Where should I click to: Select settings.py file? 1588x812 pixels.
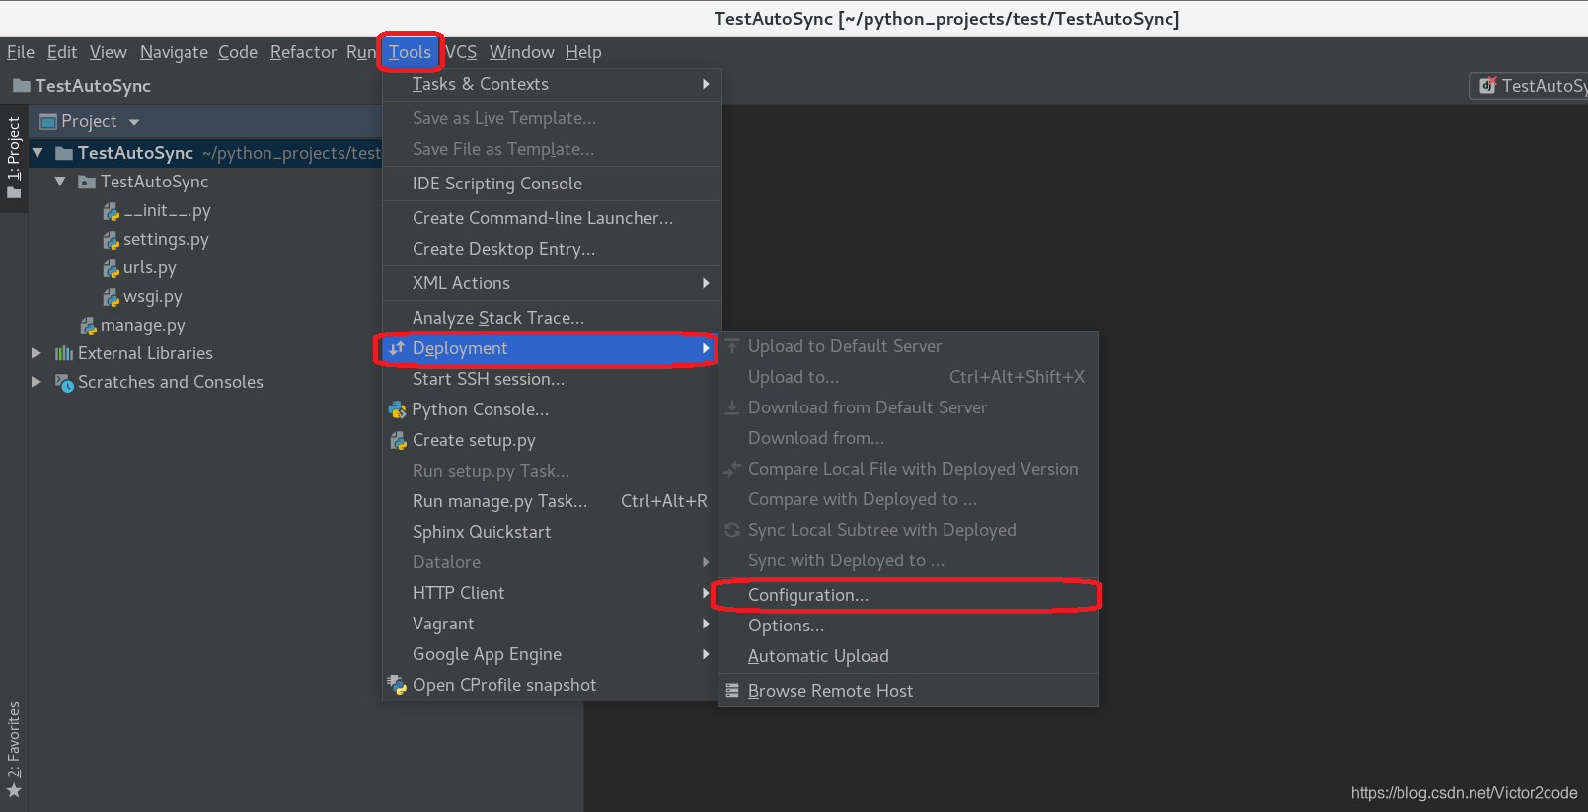[166, 239]
